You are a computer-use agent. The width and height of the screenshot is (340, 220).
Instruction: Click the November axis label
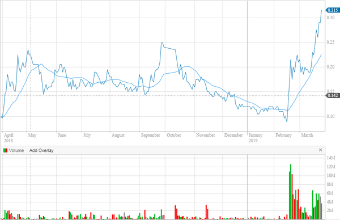click(x=206, y=135)
